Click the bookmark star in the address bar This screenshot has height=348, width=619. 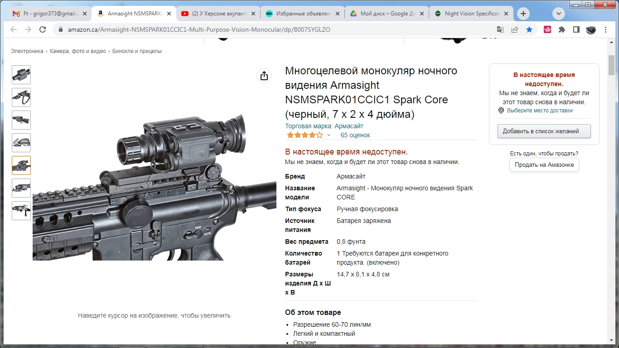(529, 29)
